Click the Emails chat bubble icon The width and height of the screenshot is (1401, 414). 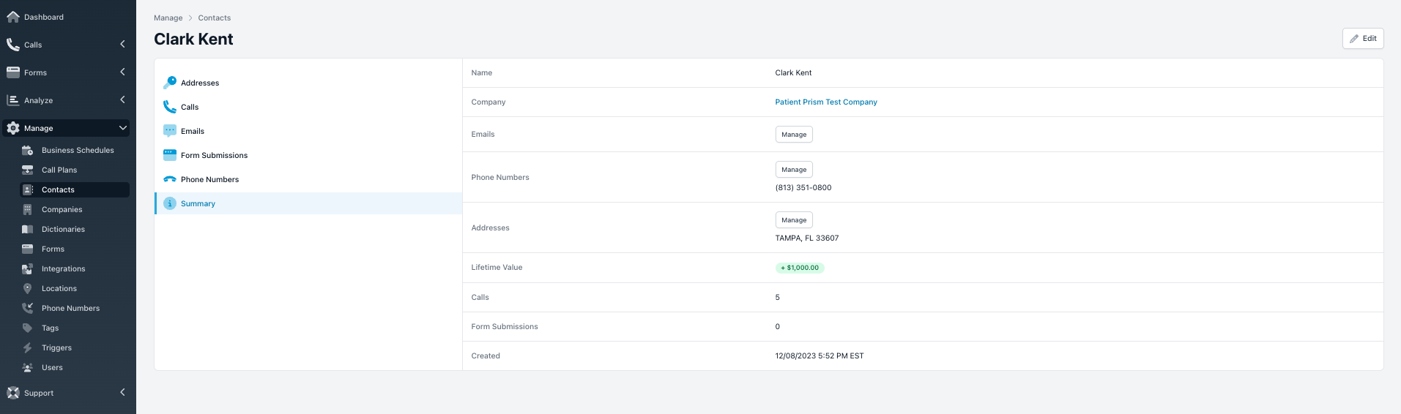click(x=170, y=131)
